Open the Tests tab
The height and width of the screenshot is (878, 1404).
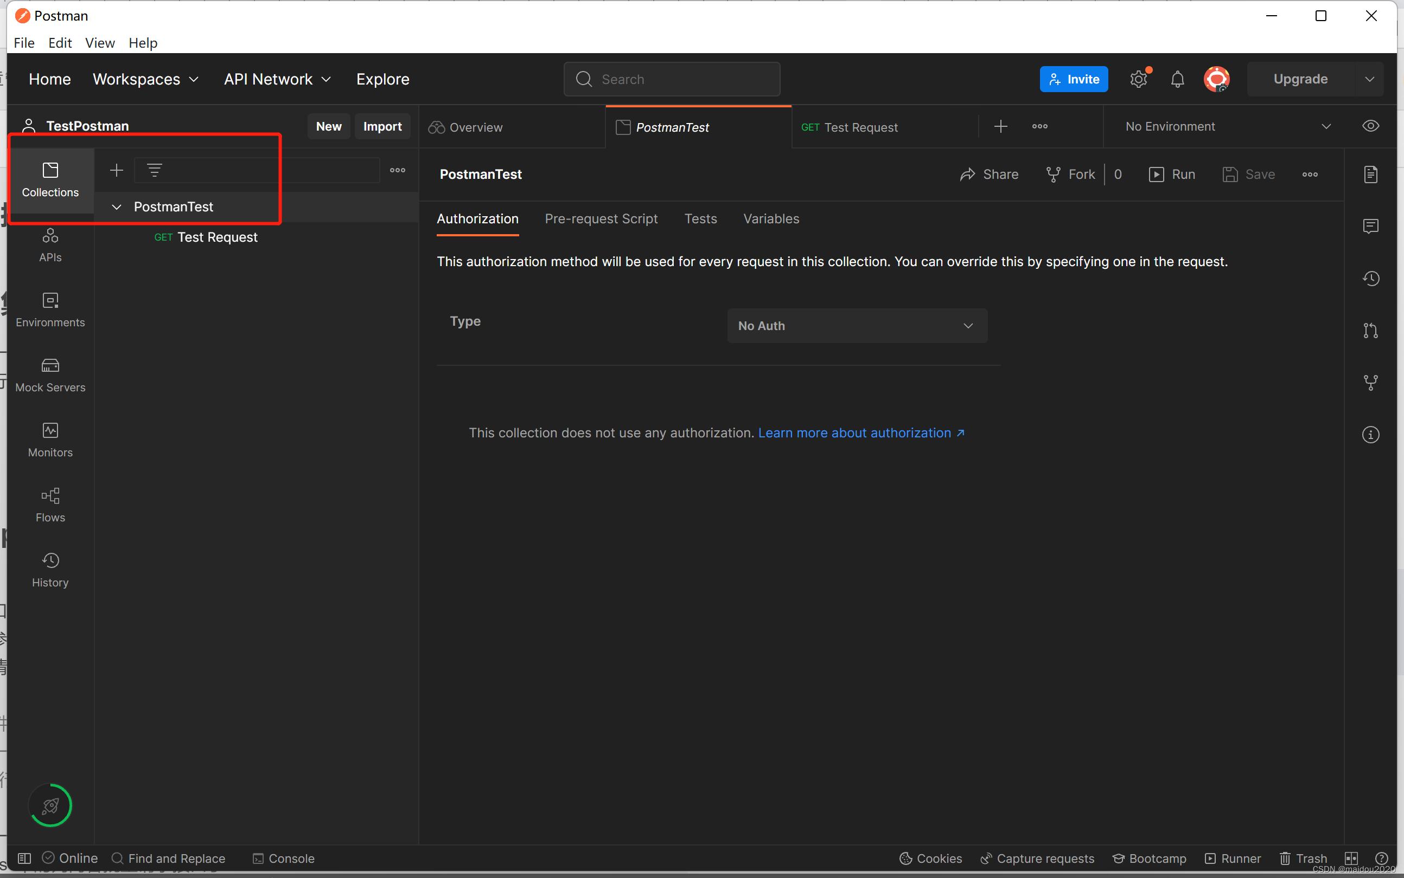(x=700, y=219)
